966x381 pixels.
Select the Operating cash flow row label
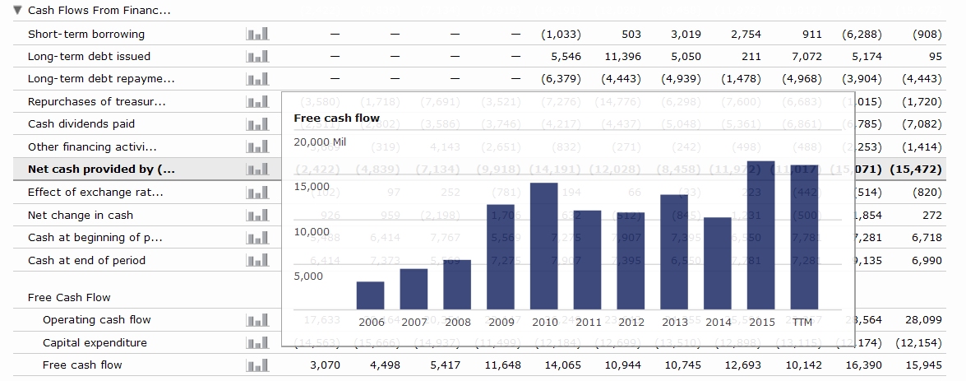97,320
